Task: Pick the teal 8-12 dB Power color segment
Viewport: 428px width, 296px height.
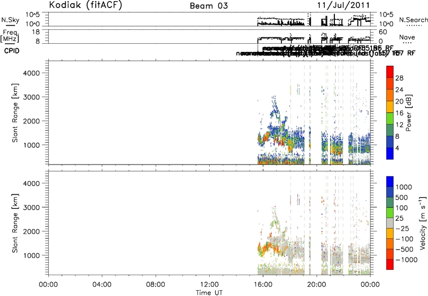Action: pos(390,130)
